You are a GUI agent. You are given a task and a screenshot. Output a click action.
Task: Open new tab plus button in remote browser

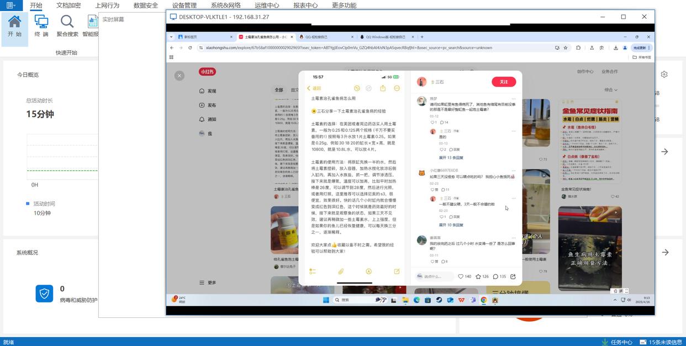pos(422,37)
